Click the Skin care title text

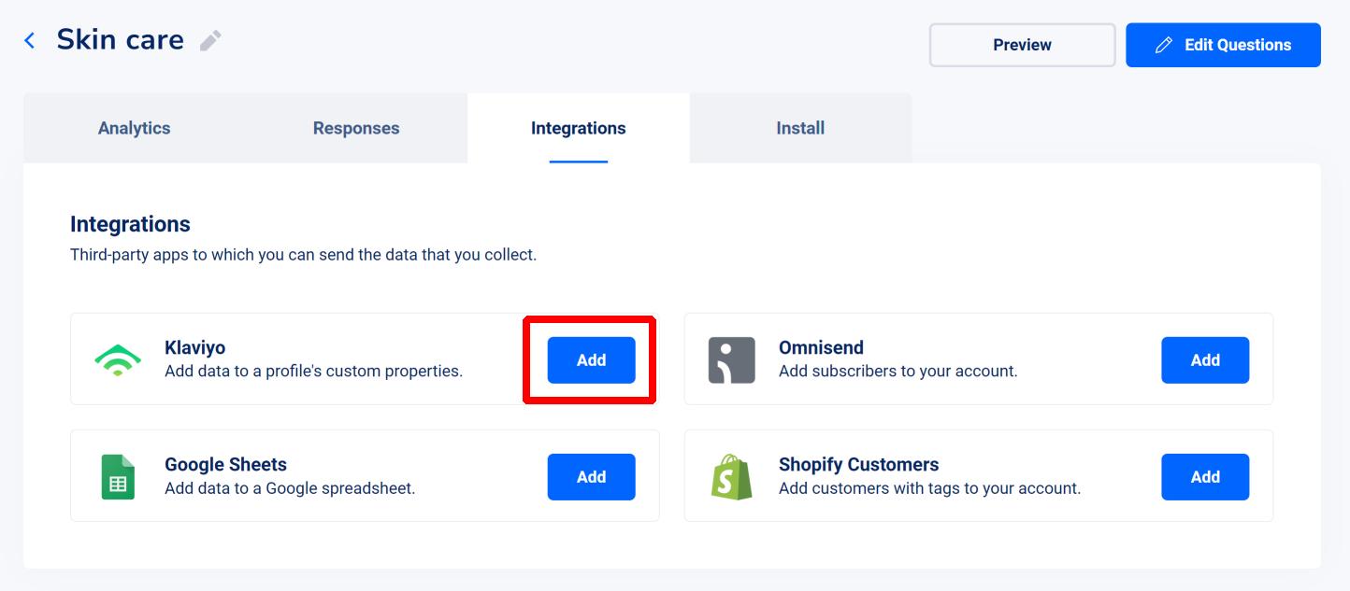tap(120, 39)
